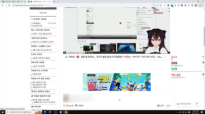Click the address bar URL field

pyautogui.click(x=82, y=5)
